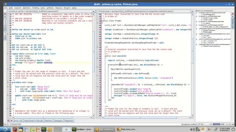This screenshot has height=132, width=236.
Task: Close the right dock with red icon
Action: point(233,14)
